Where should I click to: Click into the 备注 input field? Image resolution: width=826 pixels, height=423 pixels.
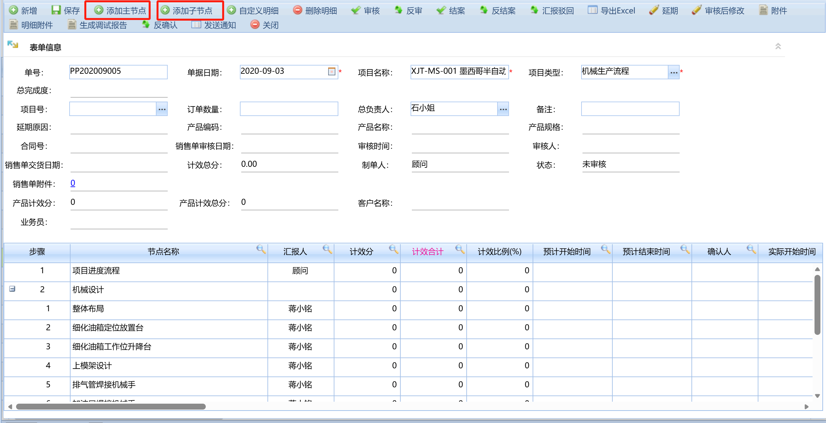coord(630,109)
